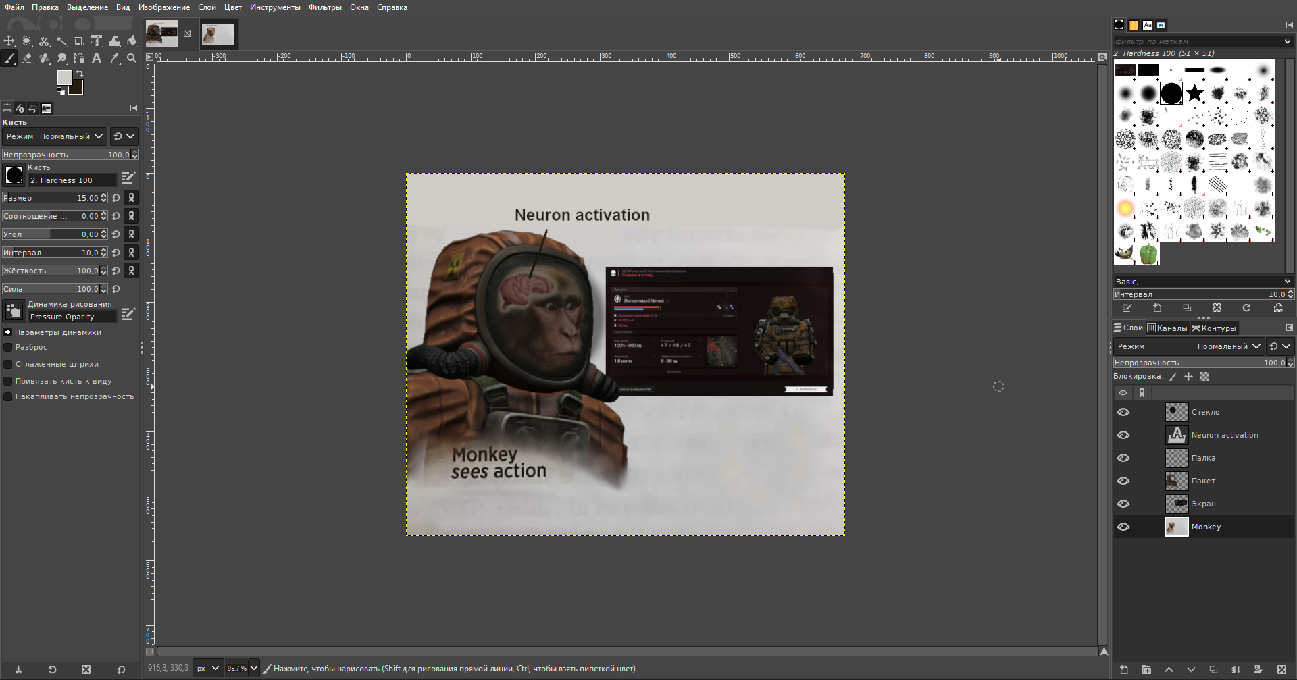Open layer mode Нормальный dropdown
Screen dimensions: 1297x680
pos(1188,346)
